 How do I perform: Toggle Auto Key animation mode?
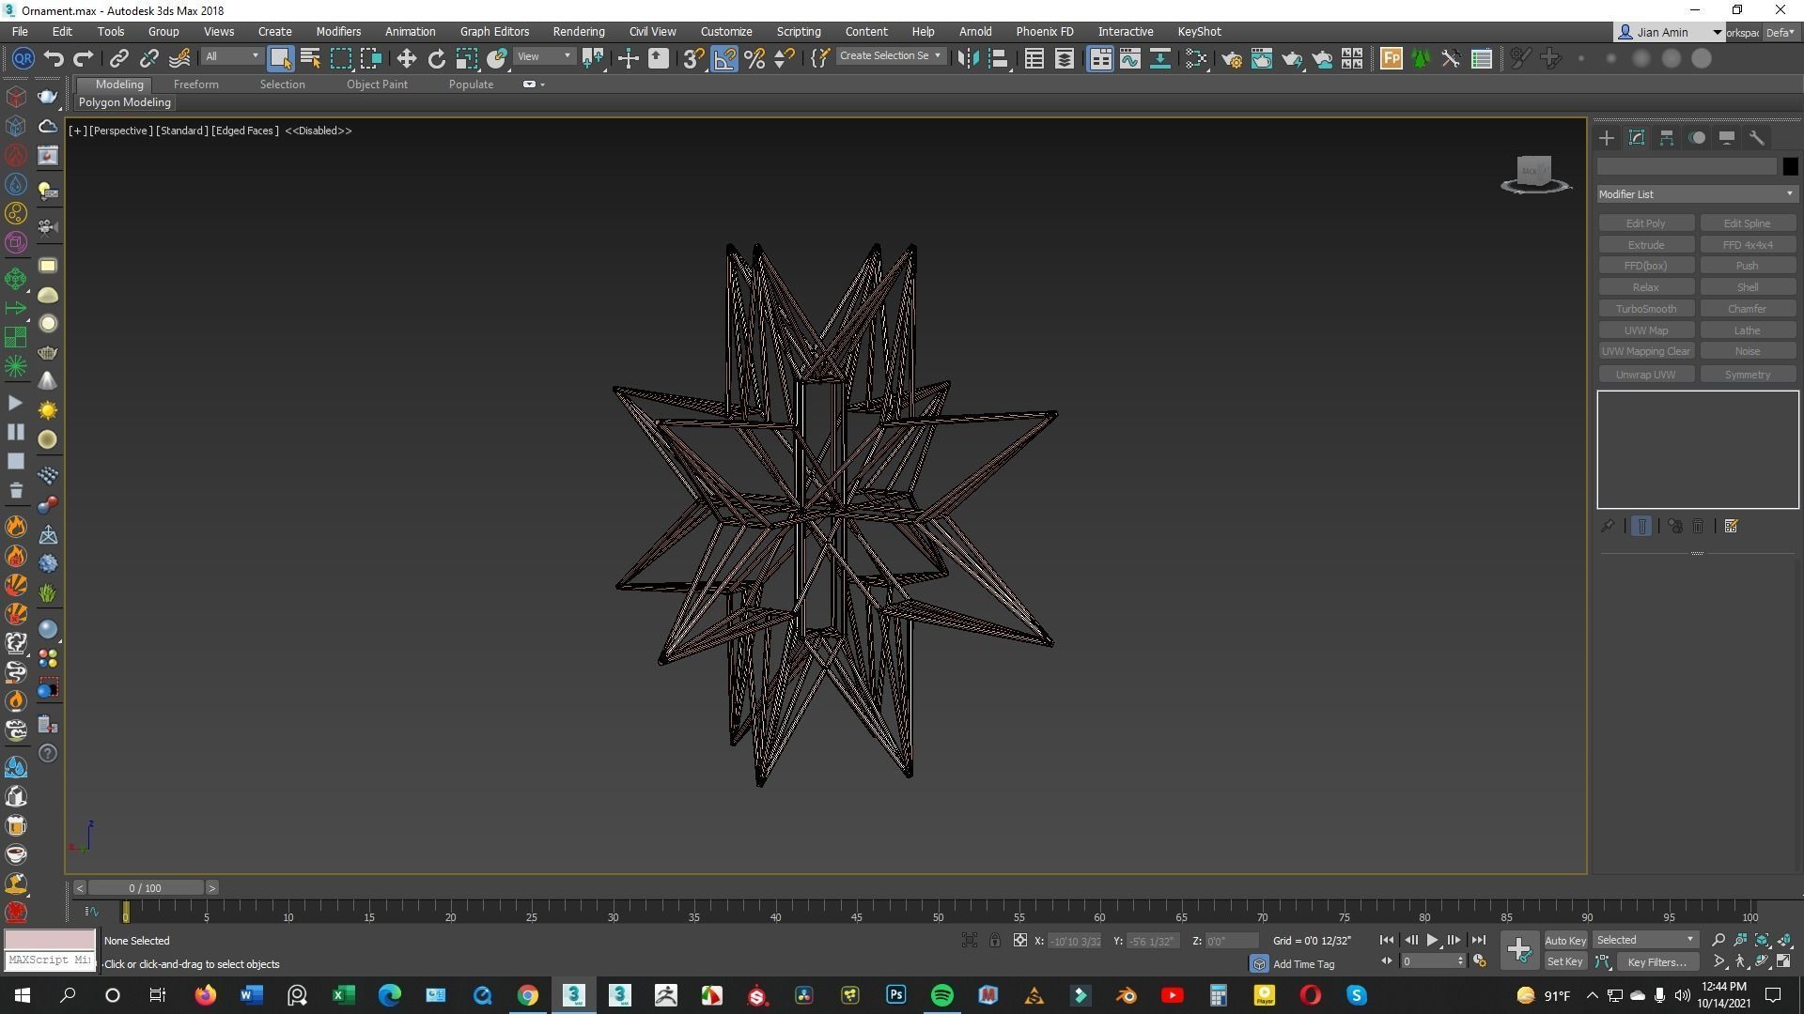pyautogui.click(x=1565, y=940)
